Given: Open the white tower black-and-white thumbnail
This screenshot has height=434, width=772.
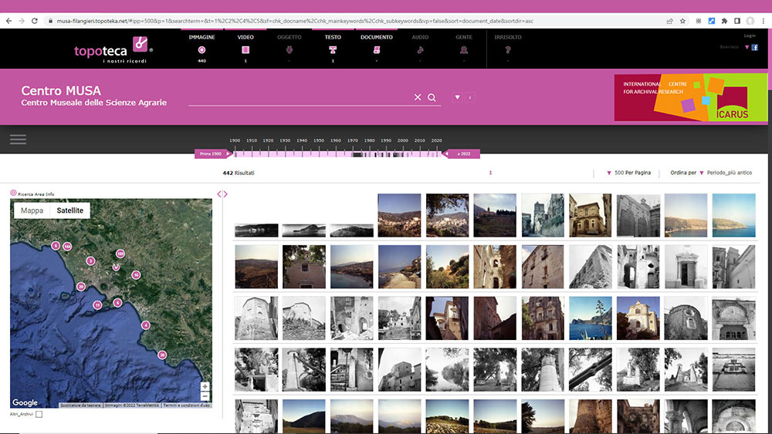Looking at the screenshot, I should tap(543, 369).
